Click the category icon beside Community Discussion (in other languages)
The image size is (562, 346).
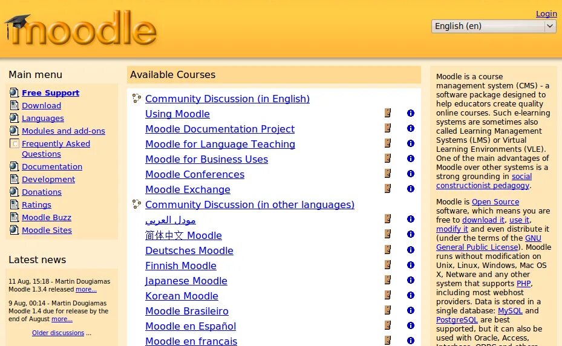click(137, 204)
